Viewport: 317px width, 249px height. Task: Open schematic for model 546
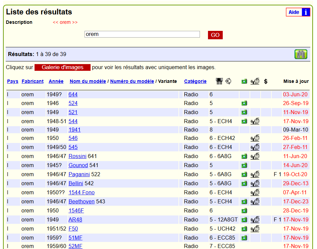tap(255, 138)
